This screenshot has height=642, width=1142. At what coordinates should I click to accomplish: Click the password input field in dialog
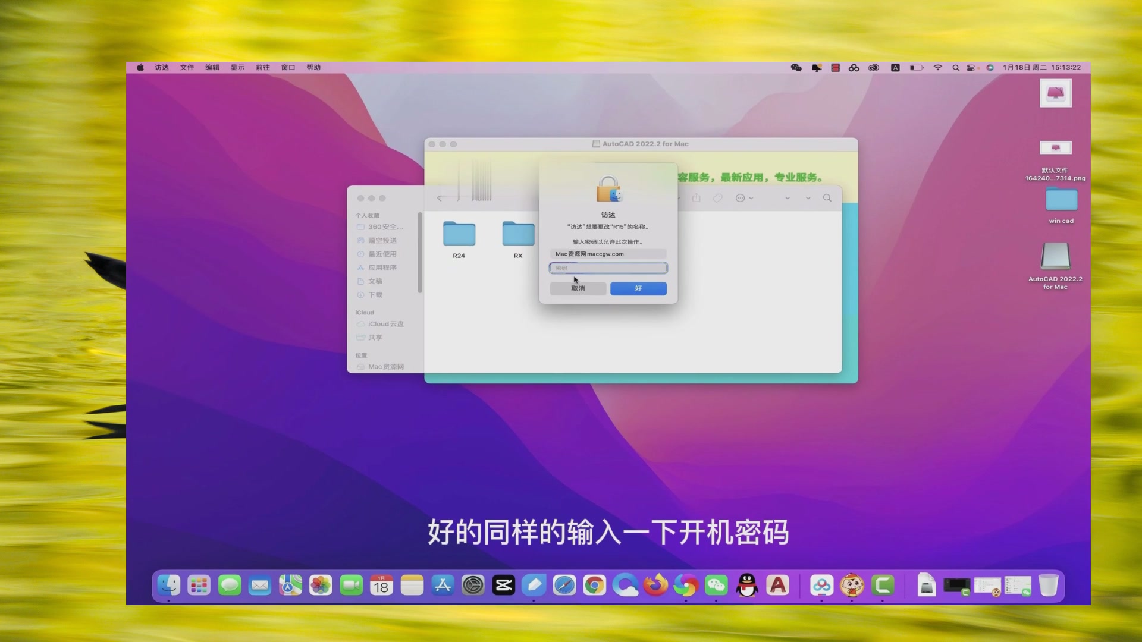pyautogui.click(x=608, y=268)
